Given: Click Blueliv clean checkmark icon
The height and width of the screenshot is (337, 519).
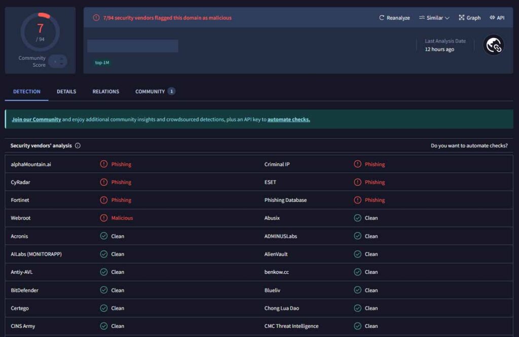Looking at the screenshot, I should click(x=357, y=290).
